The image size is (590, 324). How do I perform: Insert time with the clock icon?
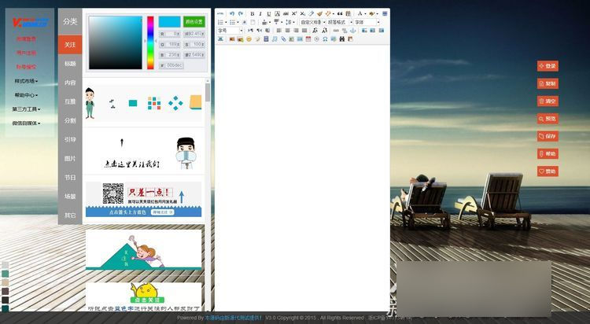(x=317, y=39)
